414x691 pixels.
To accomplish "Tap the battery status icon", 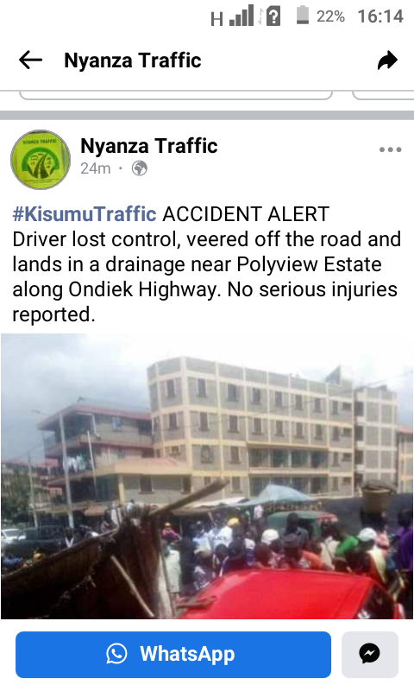I will (302, 16).
